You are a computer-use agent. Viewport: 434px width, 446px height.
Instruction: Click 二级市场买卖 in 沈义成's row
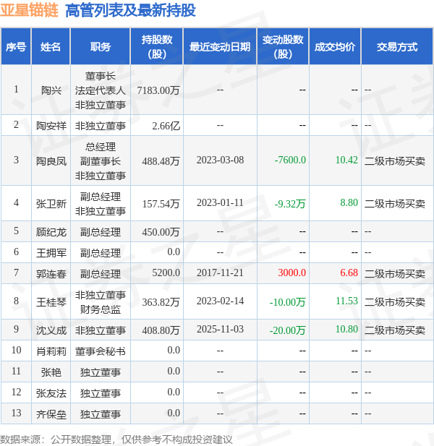point(395,330)
